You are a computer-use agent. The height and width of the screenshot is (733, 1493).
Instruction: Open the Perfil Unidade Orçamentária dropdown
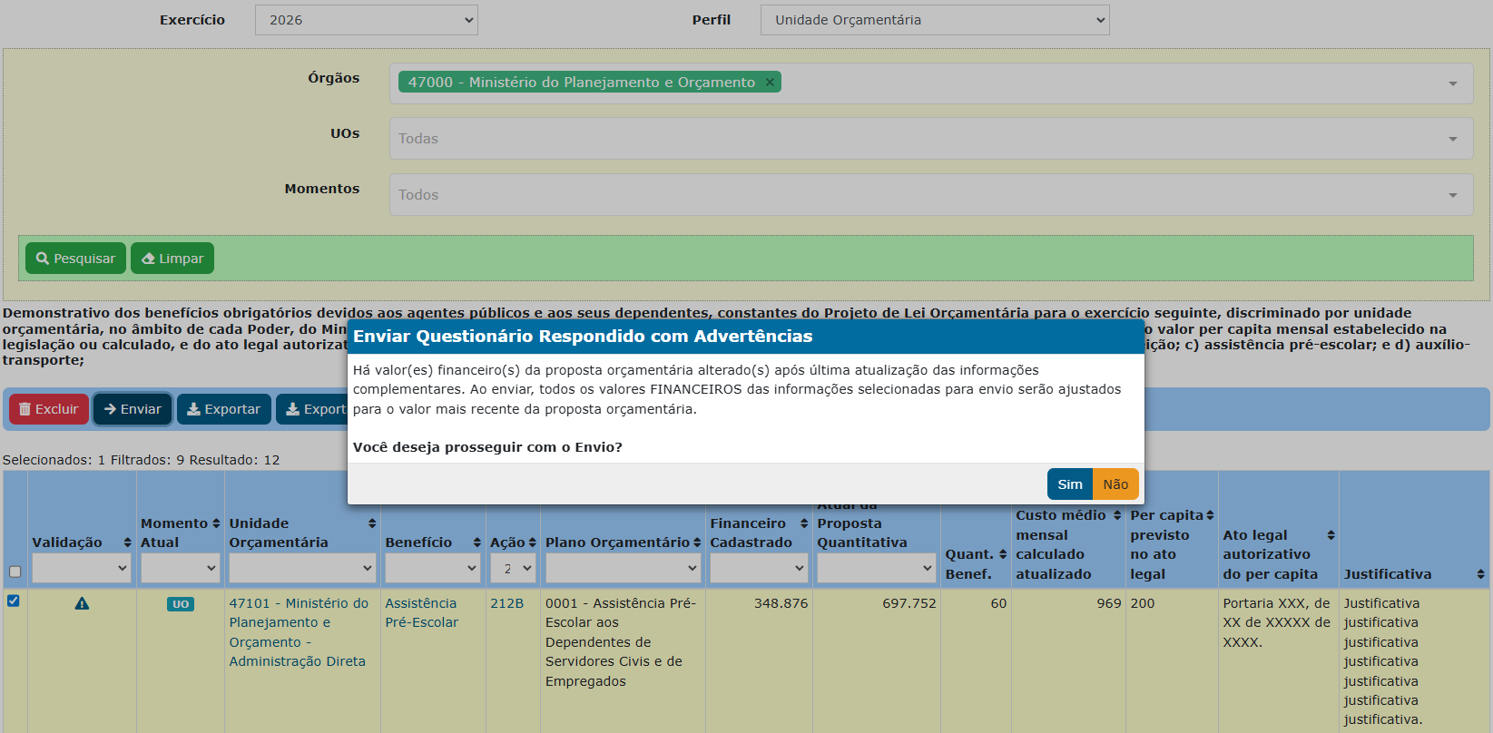(935, 20)
